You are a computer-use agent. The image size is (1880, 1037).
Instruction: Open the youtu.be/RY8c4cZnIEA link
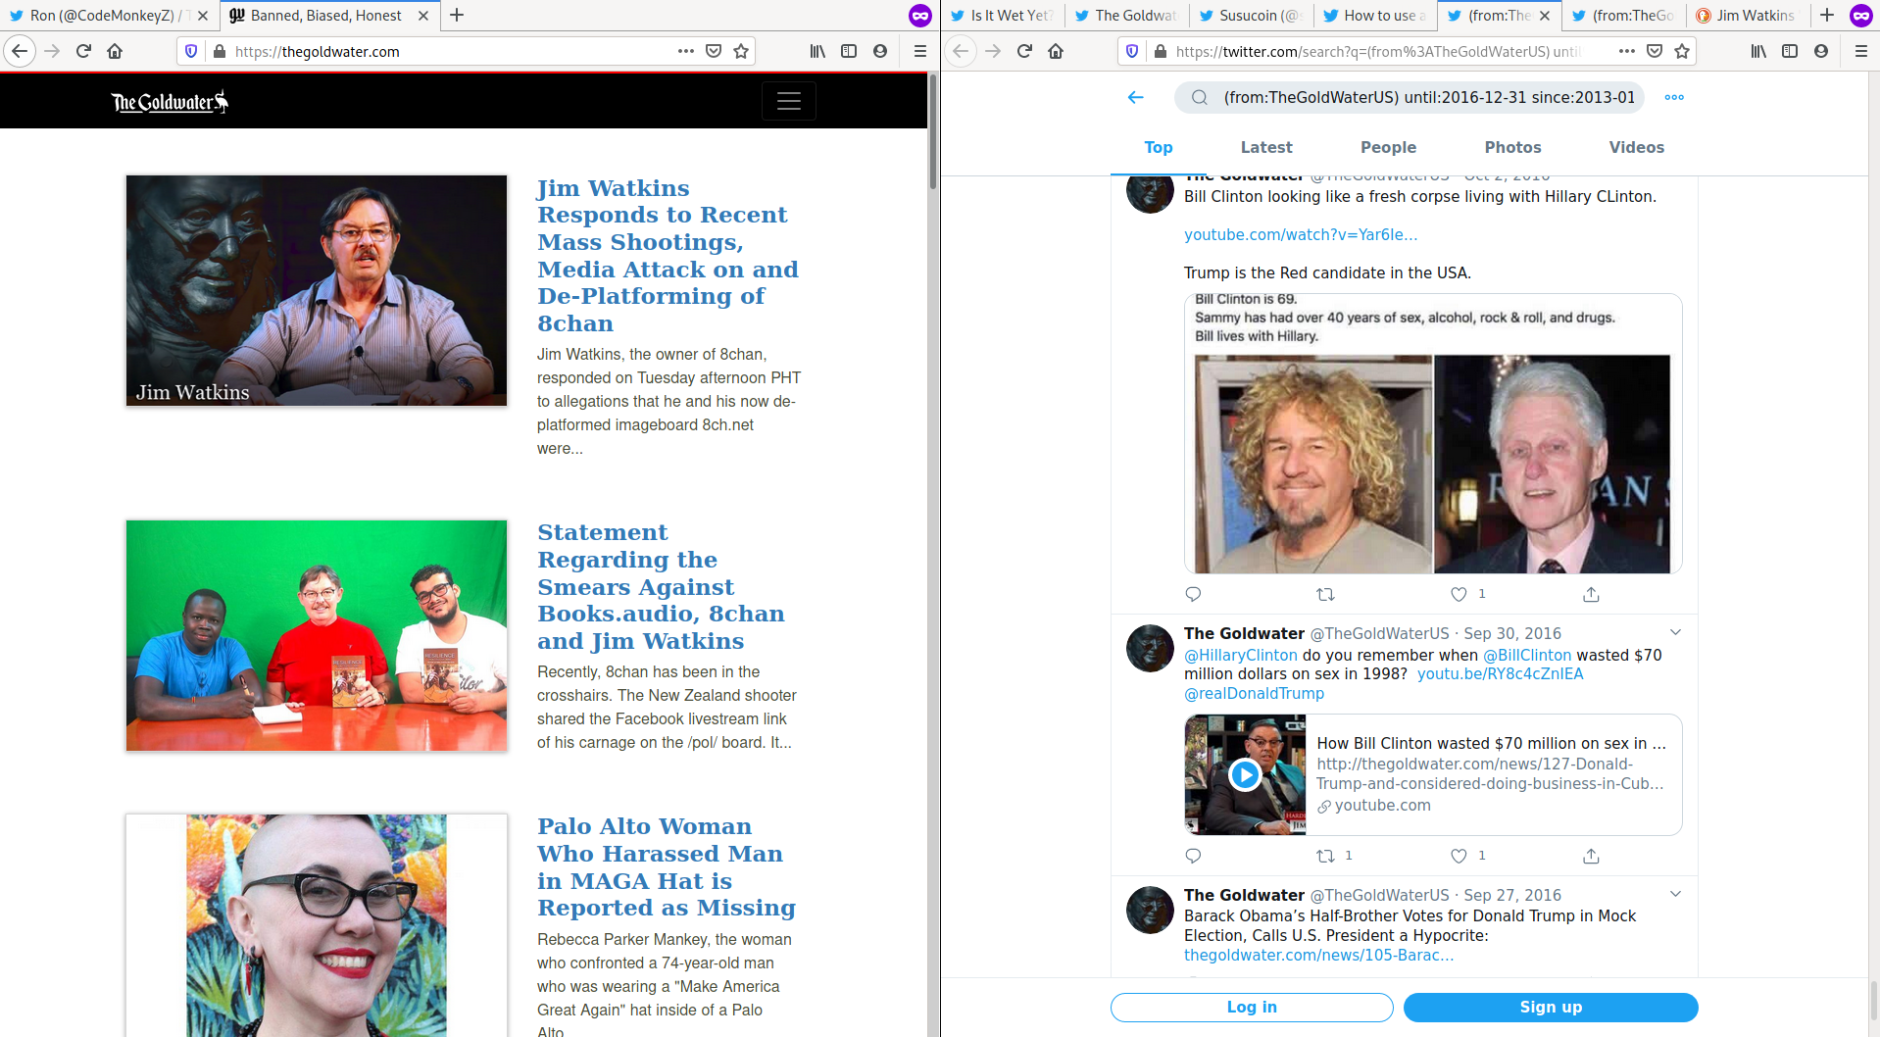[x=1500, y=673]
